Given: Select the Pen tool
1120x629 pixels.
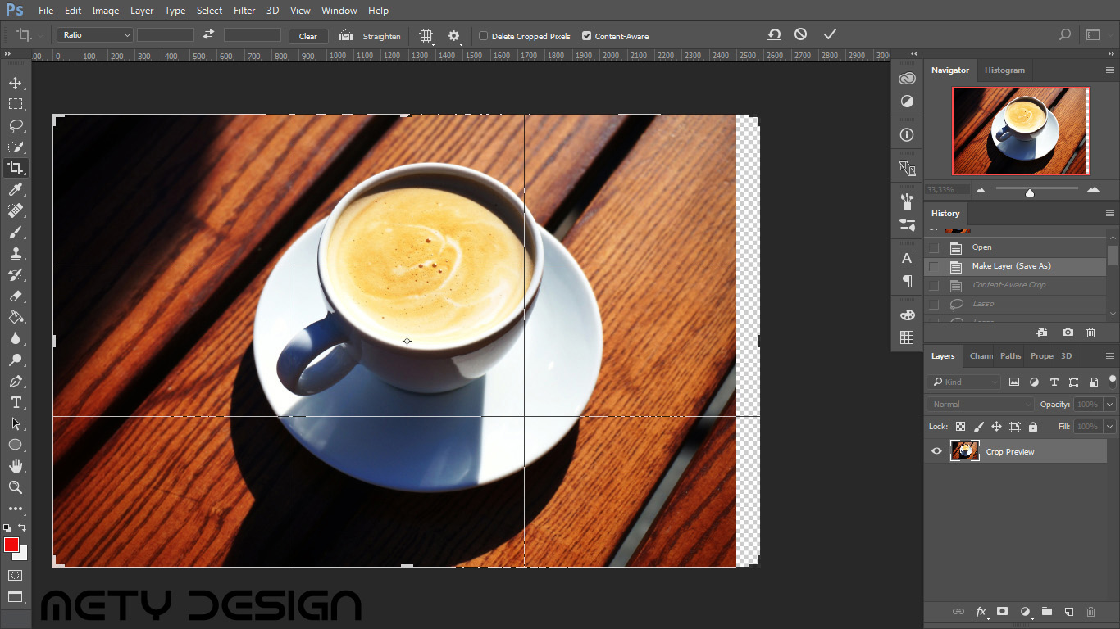Looking at the screenshot, I should click(x=16, y=381).
